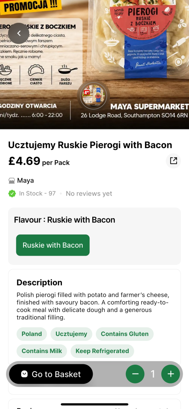Tap the product title Ucztujemy Ruskie Pierogi
The height and width of the screenshot is (409, 189).
(x=90, y=145)
